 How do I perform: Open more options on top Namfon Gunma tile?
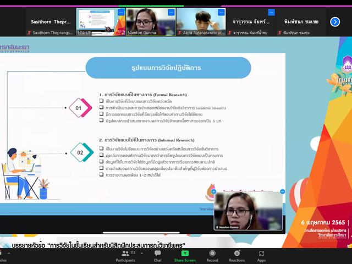pyautogui.click(x=171, y=12)
